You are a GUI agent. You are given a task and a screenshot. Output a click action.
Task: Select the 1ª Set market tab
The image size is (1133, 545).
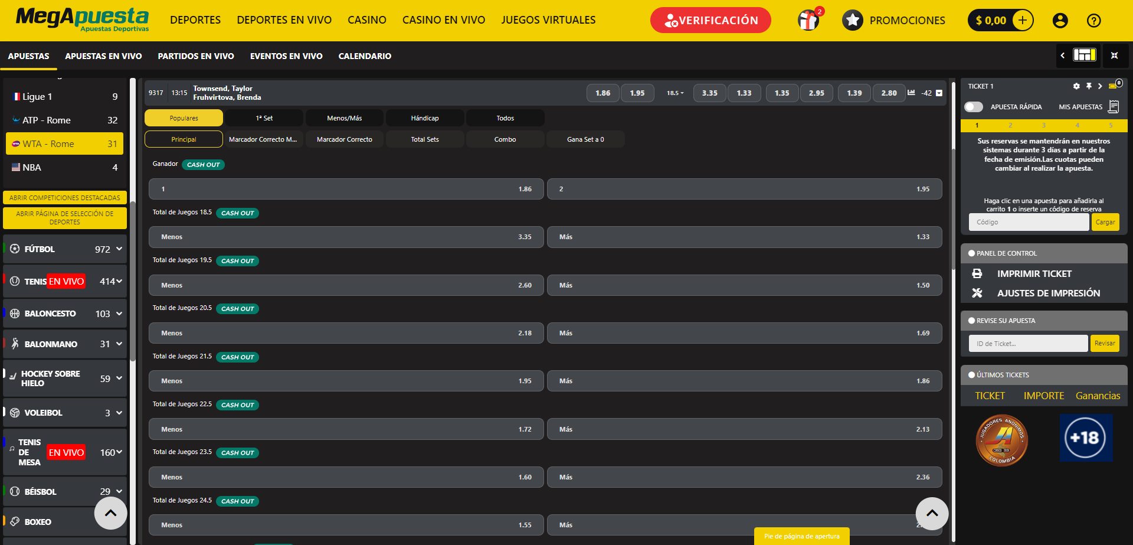[x=264, y=118]
